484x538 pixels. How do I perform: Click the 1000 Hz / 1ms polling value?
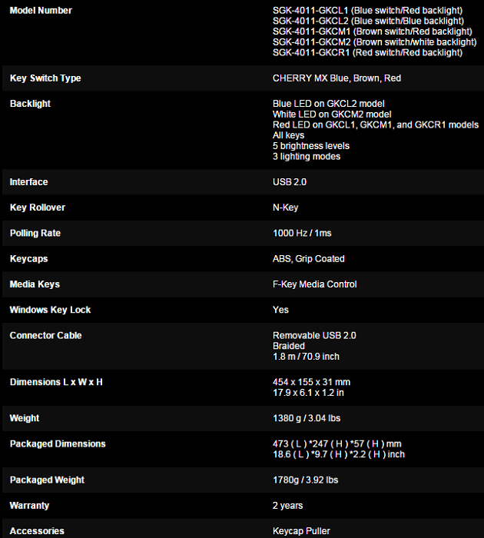pyautogui.click(x=302, y=234)
